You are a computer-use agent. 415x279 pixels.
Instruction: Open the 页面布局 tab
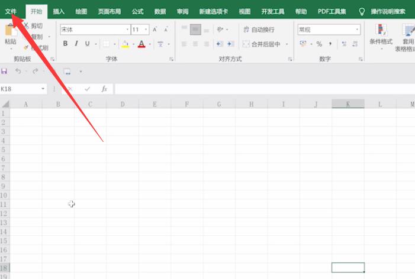[110, 11]
